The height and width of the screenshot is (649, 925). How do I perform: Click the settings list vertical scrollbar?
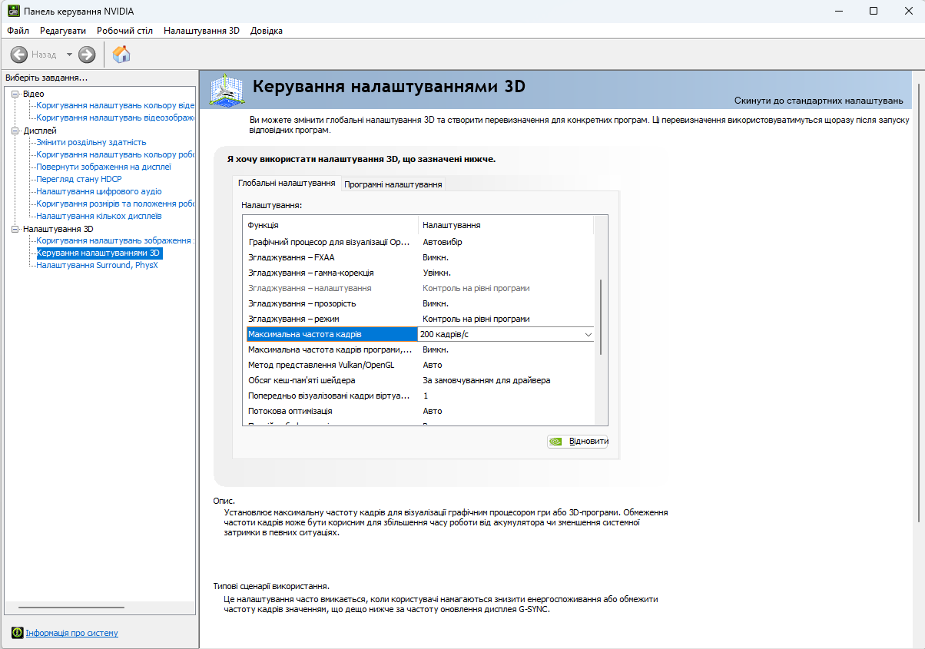point(601,316)
